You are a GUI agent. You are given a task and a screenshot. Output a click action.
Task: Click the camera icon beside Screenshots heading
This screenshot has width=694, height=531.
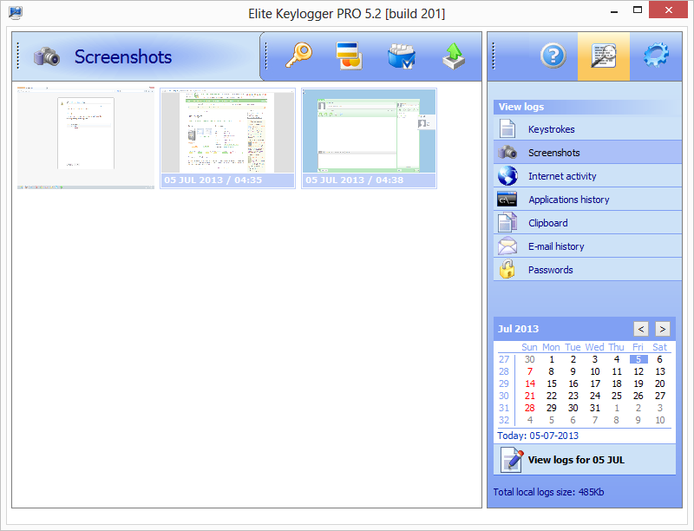(x=47, y=57)
